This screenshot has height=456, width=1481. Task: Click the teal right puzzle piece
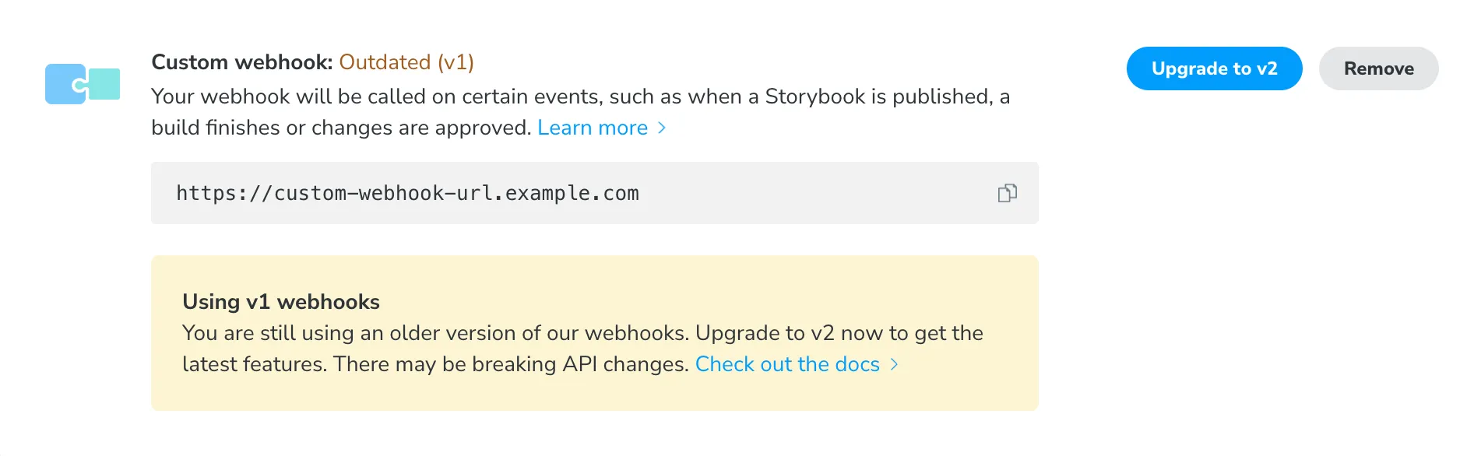click(106, 84)
